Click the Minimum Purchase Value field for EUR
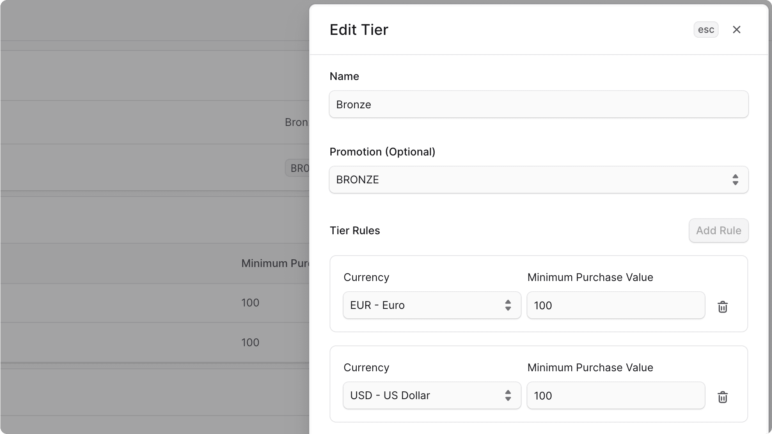Viewport: 772px width, 434px height. pyautogui.click(x=616, y=305)
